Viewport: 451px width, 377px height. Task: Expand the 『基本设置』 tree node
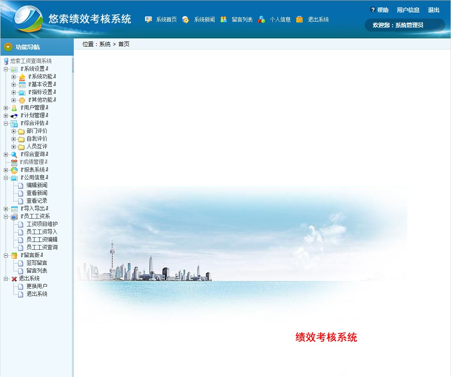click(13, 85)
